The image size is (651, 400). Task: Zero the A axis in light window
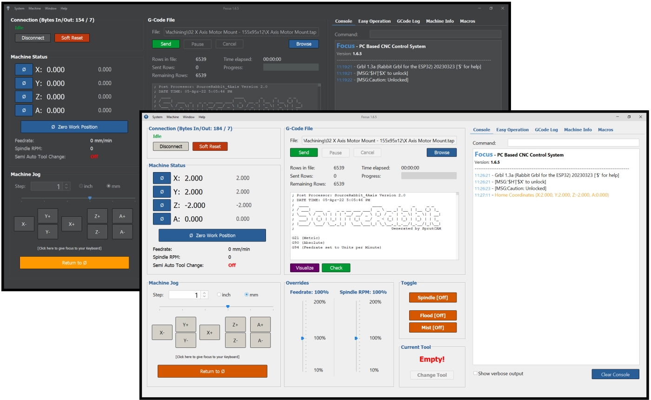coord(162,219)
